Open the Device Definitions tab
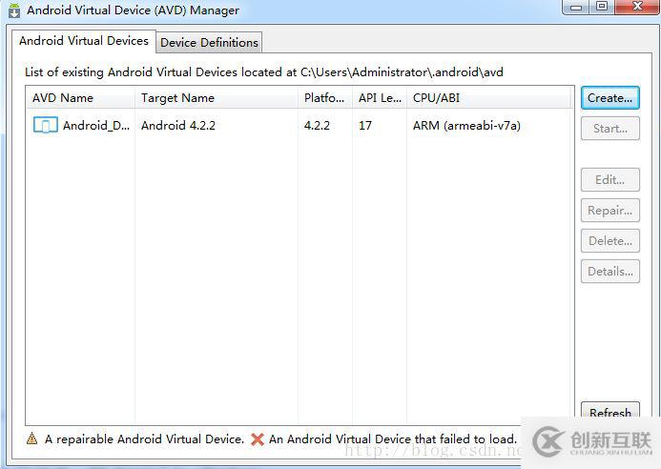This screenshot has height=469, width=661. click(209, 43)
